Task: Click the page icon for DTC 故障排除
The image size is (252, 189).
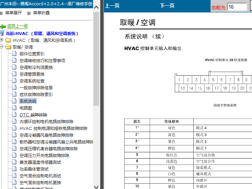Action: (14, 114)
